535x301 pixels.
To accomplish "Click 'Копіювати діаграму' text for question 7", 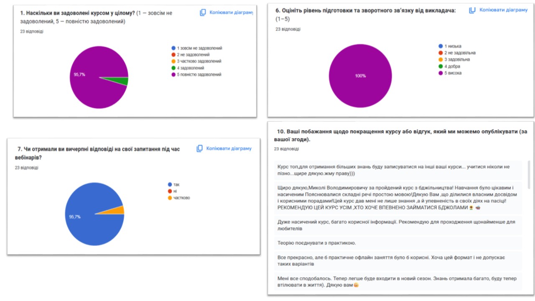I will pos(229,148).
